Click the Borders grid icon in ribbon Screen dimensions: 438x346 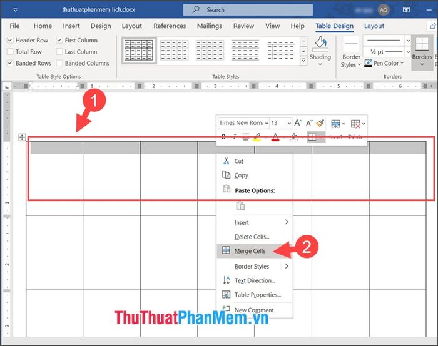(x=422, y=44)
